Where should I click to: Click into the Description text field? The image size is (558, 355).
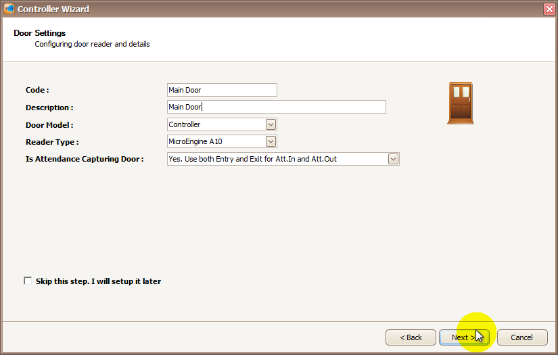point(276,107)
